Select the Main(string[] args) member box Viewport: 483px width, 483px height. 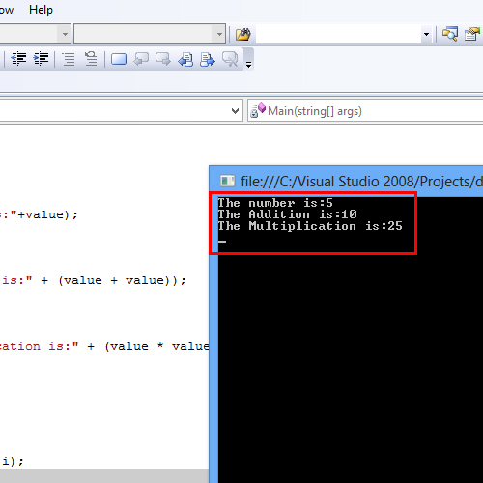365,111
